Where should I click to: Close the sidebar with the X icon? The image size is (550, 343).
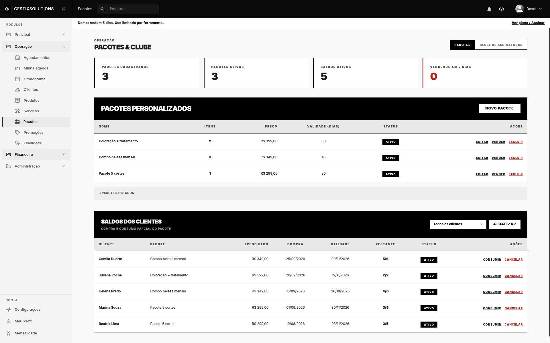[x=64, y=9]
